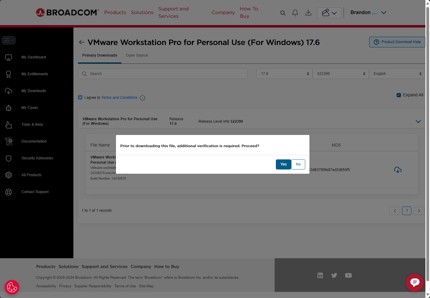Viewport: 430px width, 298px height.
Task: Open Support and Services header menu
Action: tap(173, 12)
